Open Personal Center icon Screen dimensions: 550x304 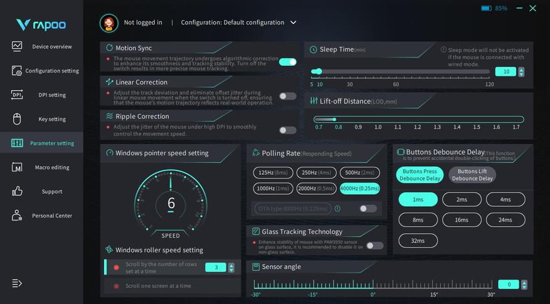17,215
